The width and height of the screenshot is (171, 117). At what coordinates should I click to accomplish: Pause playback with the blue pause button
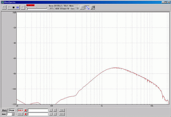tap(18, 7)
